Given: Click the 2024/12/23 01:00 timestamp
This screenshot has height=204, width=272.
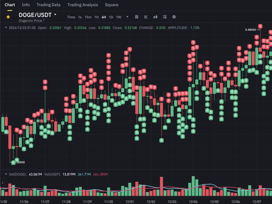Looking at the screenshot, I should [22, 28].
